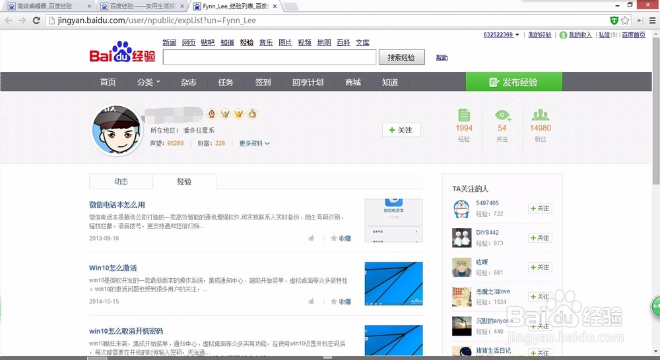Follow this user with the 关注 button
This screenshot has height=360, width=660.
[401, 130]
